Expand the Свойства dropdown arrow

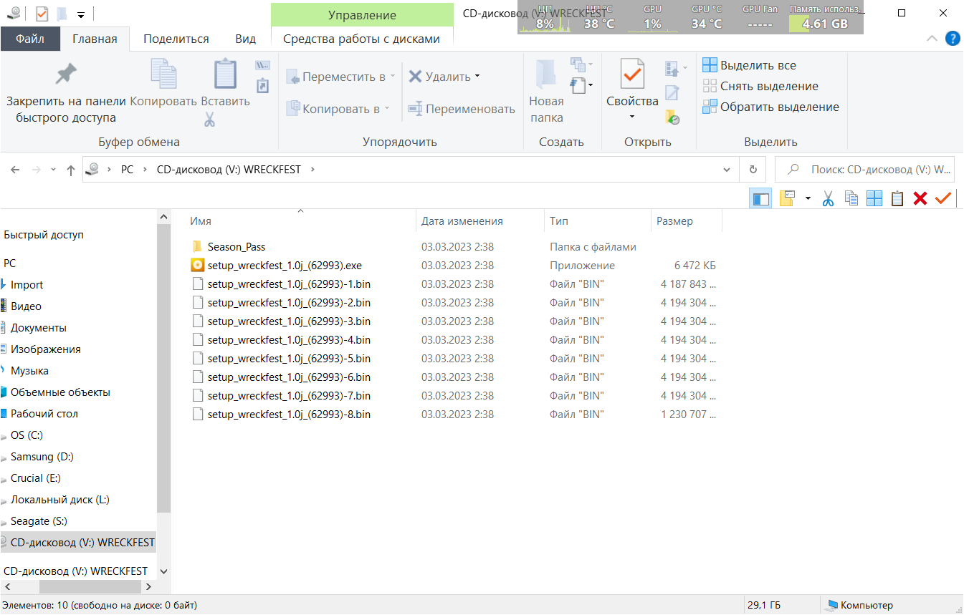[x=632, y=117]
